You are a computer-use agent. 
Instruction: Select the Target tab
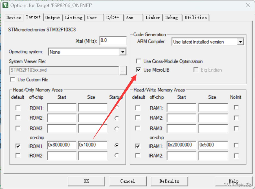coord(33,17)
